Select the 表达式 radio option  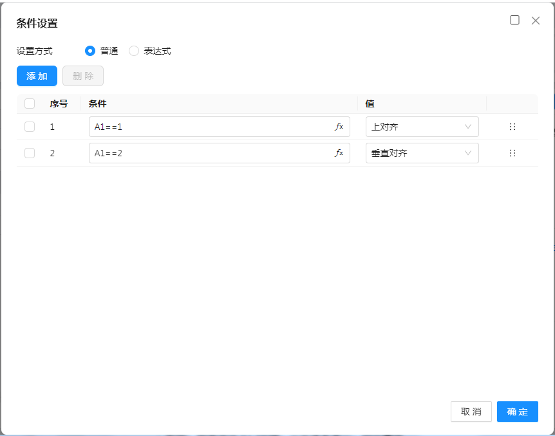[134, 51]
